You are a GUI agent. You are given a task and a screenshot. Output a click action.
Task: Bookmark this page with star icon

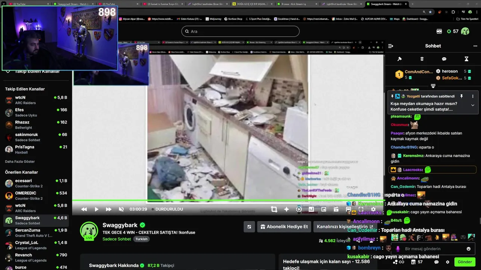tap(430, 12)
